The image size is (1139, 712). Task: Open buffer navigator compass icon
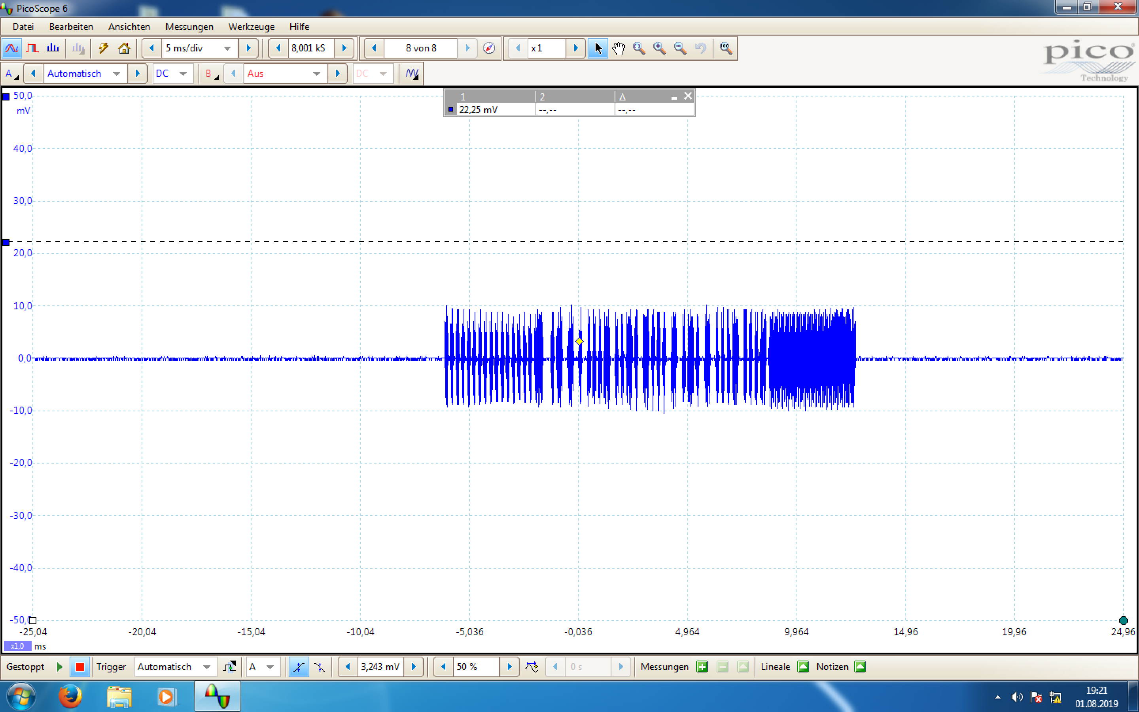(x=489, y=48)
